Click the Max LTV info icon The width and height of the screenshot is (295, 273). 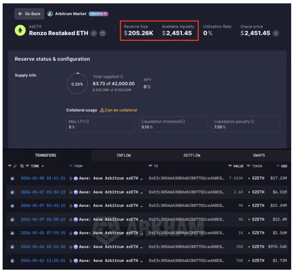87,122
